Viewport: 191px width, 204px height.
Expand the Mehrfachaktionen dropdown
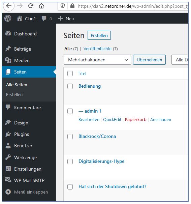click(x=97, y=60)
